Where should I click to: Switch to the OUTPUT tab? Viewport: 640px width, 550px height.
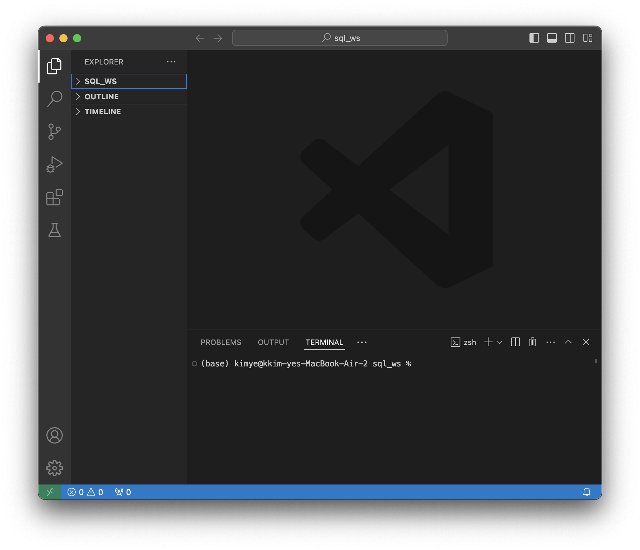coord(274,342)
